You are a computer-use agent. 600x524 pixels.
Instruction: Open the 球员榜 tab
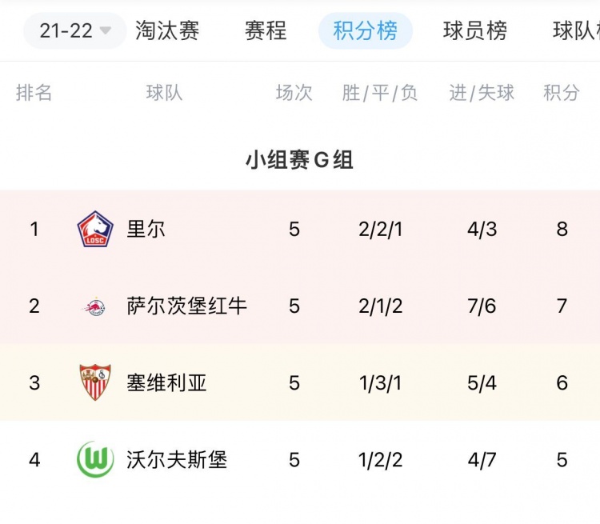pos(475,30)
